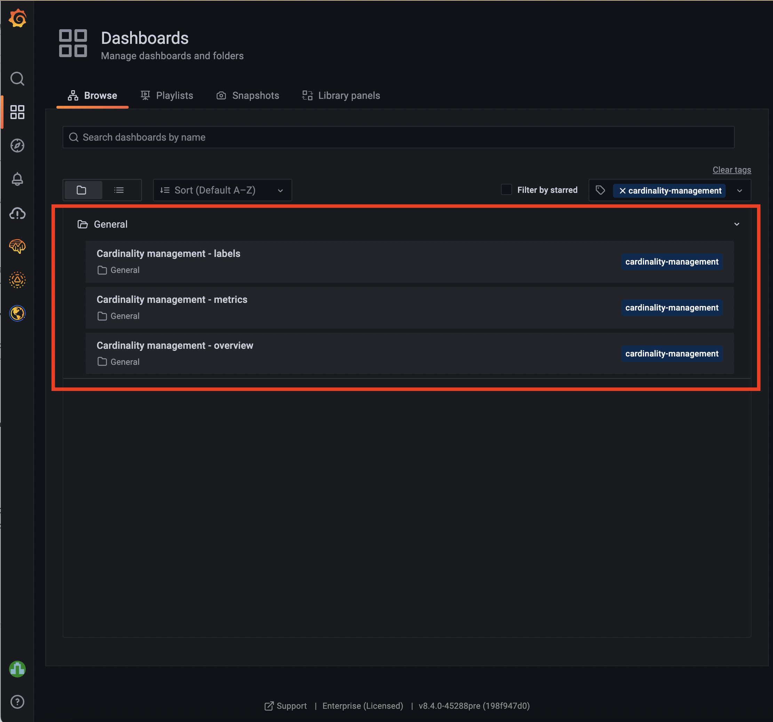Open the sidebar Search icon

17,79
